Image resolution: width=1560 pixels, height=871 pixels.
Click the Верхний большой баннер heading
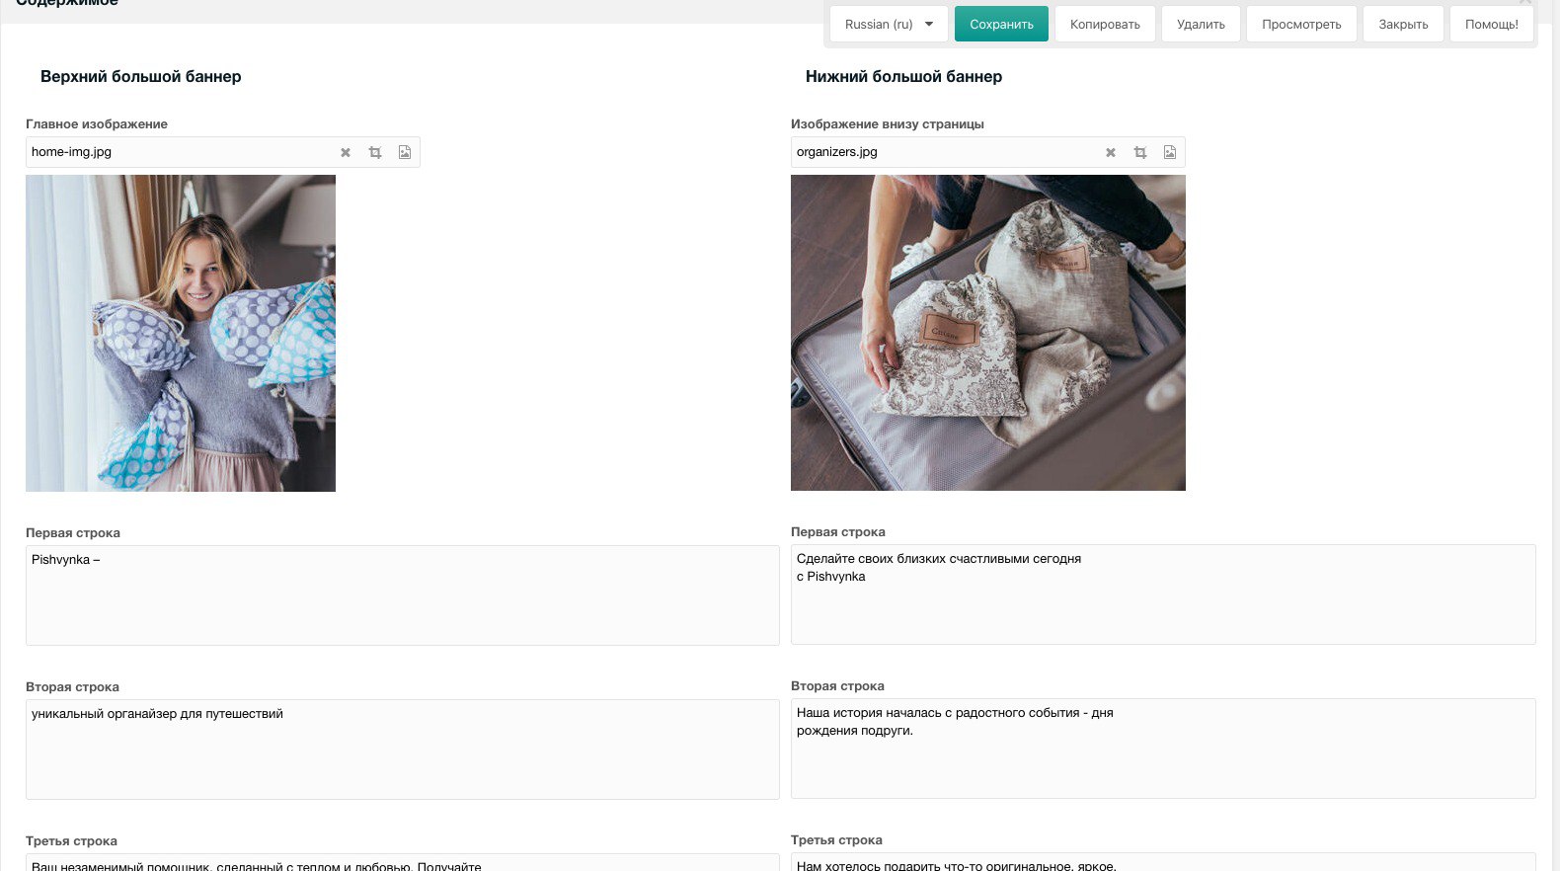(140, 76)
